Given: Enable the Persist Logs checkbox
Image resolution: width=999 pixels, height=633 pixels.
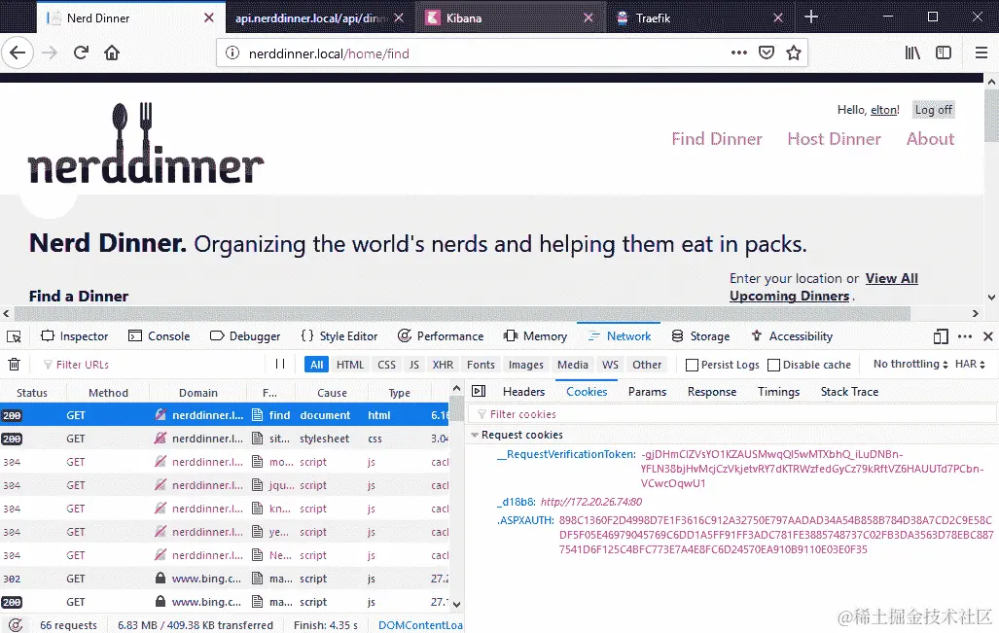Looking at the screenshot, I should click(692, 365).
